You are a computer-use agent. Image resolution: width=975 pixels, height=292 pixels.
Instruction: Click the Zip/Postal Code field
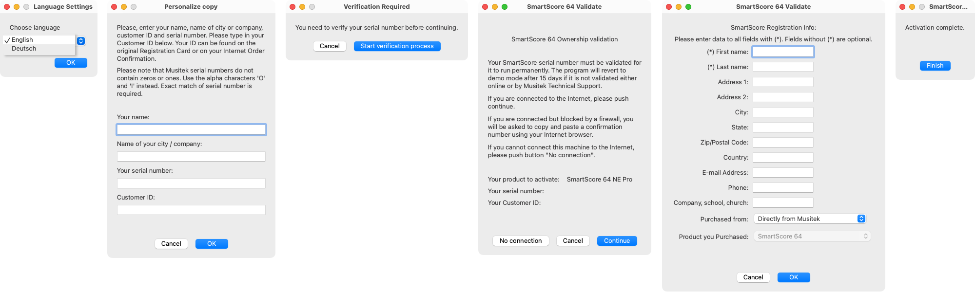783,142
